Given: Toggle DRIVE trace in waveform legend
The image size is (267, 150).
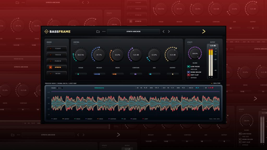Looking at the screenshot, I should (x=100, y=119).
